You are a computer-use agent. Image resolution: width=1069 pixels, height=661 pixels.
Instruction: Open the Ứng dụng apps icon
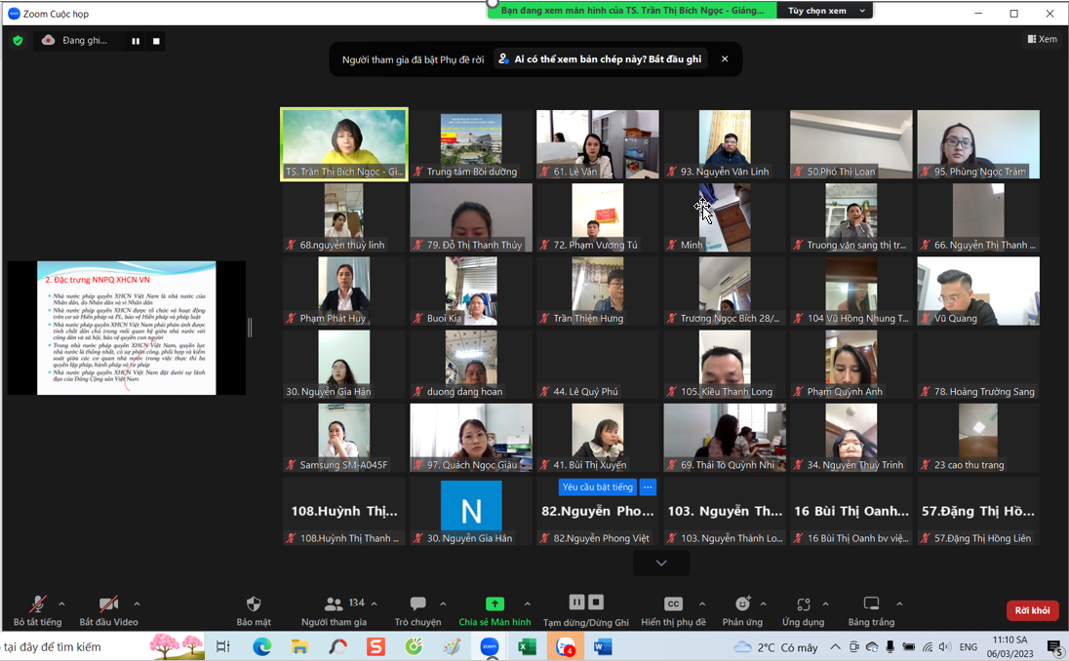point(803,604)
